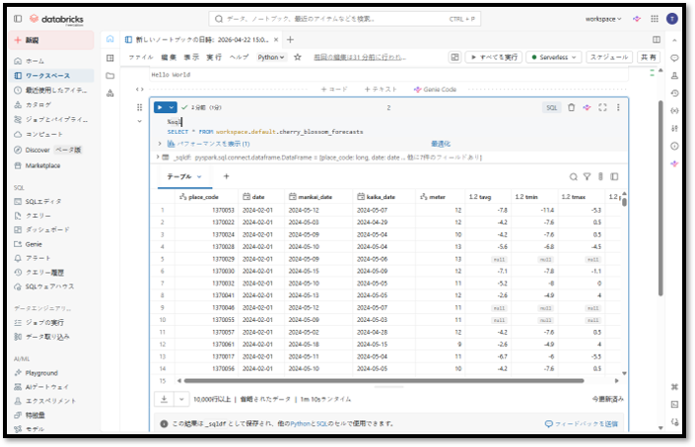Viewport: 695px width, 447px height.
Task: Open the Python language dropdown
Action: 270,57
